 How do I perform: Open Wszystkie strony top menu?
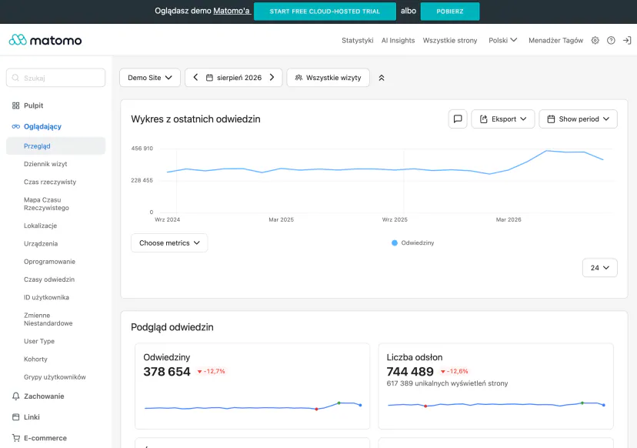[x=450, y=40]
